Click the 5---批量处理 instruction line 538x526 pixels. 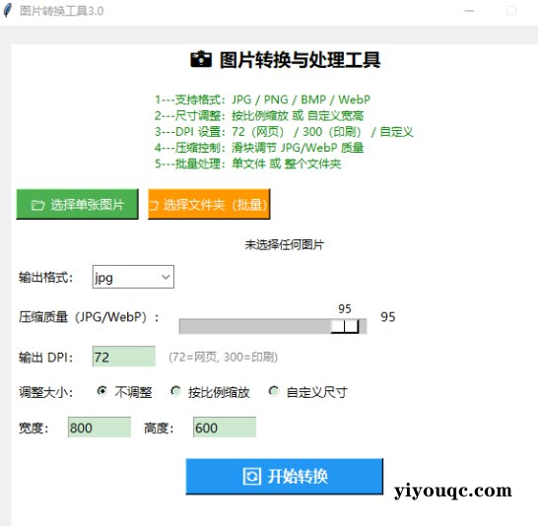point(247,164)
